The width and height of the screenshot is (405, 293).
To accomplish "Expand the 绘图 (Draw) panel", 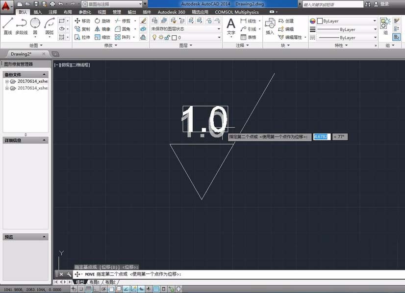I will 36,45.
